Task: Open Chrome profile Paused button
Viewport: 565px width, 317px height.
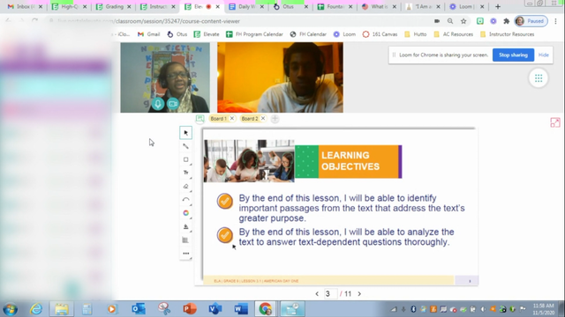Action: click(531, 21)
